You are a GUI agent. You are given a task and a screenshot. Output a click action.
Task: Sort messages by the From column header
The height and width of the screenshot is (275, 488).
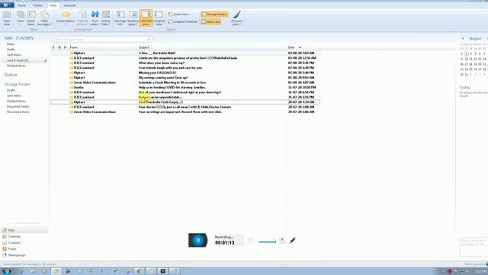(74, 47)
